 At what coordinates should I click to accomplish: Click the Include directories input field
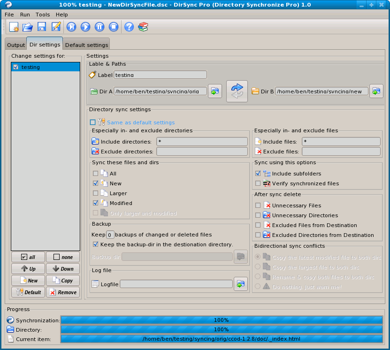[x=202, y=141]
